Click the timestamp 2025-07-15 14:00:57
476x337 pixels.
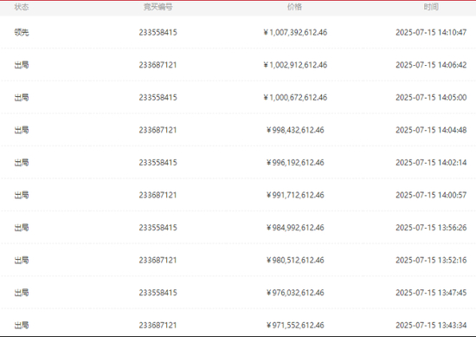point(431,195)
